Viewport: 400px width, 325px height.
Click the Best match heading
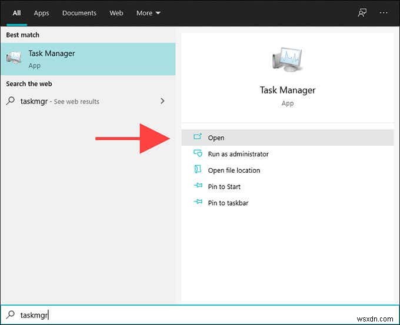point(22,35)
